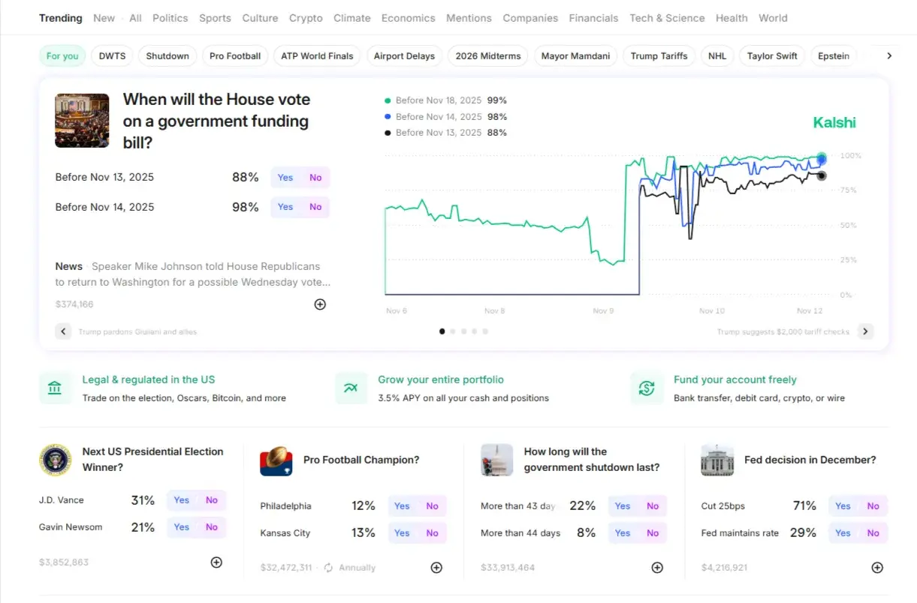The width and height of the screenshot is (917, 603).
Task: Click the portfolio growth icon beside Grow your entire portfolio
Action: tap(351, 388)
